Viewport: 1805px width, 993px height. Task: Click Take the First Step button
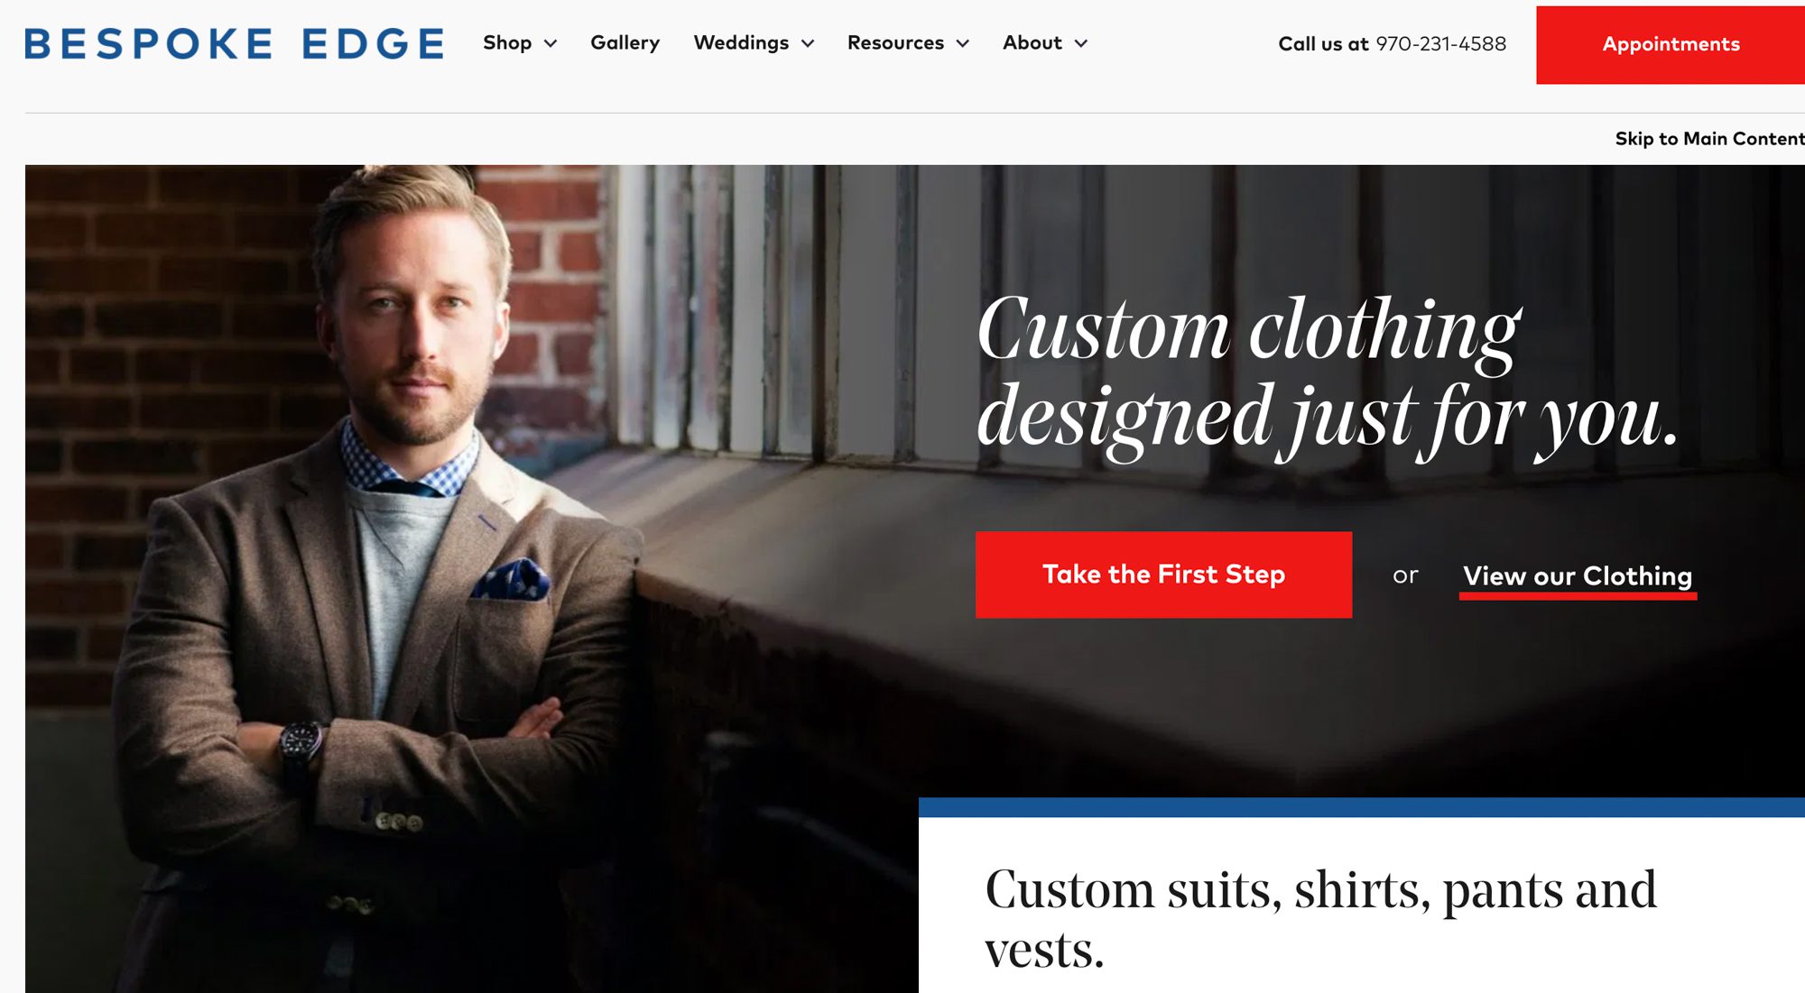[x=1163, y=575]
